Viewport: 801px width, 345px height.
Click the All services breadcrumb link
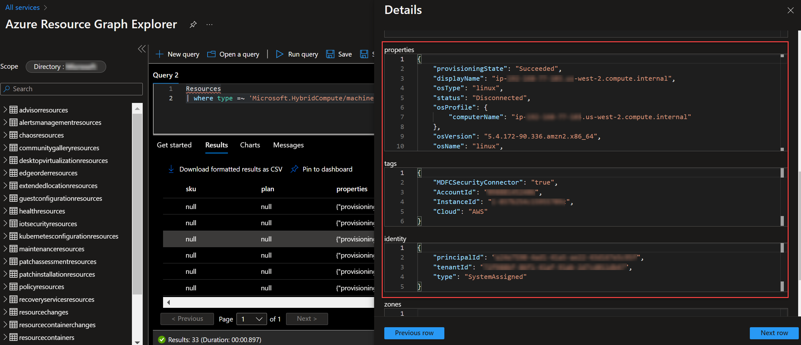tap(23, 7)
